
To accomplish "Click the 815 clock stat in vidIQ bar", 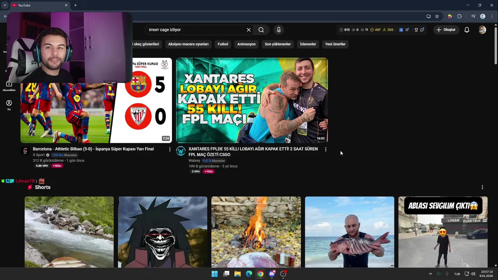I will point(345,30).
